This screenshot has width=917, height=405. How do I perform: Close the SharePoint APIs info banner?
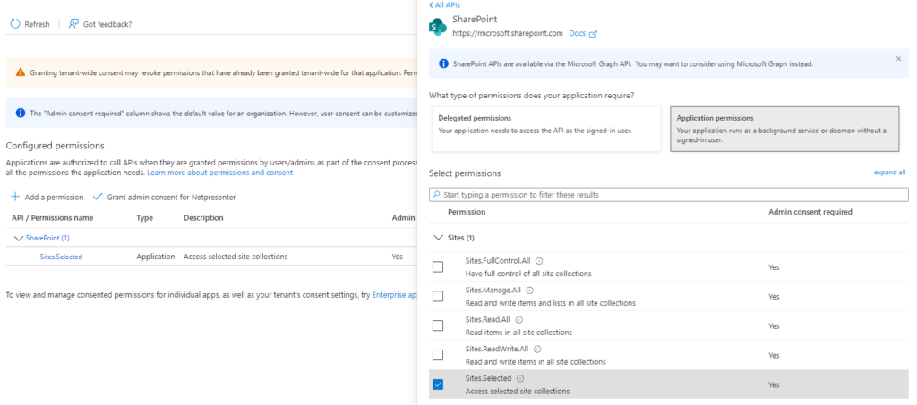899,59
